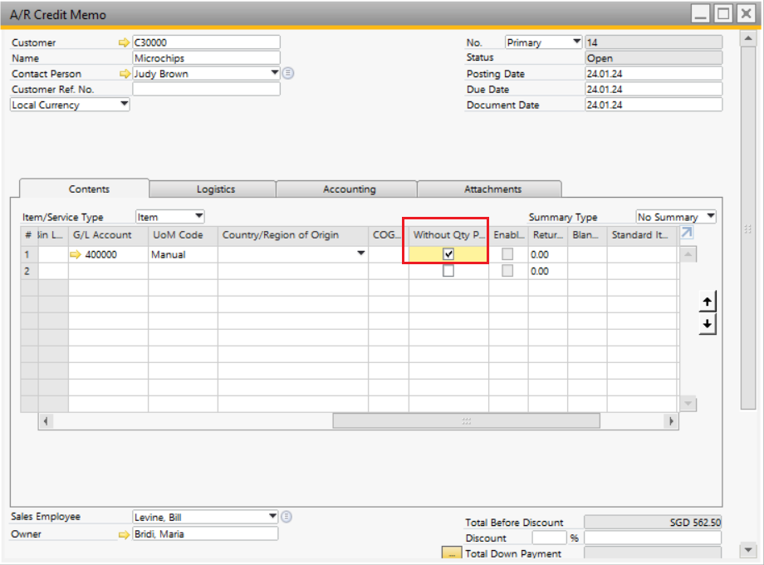The height and width of the screenshot is (565, 764).
Task: Move row up with the up arrow button
Action: (x=708, y=302)
